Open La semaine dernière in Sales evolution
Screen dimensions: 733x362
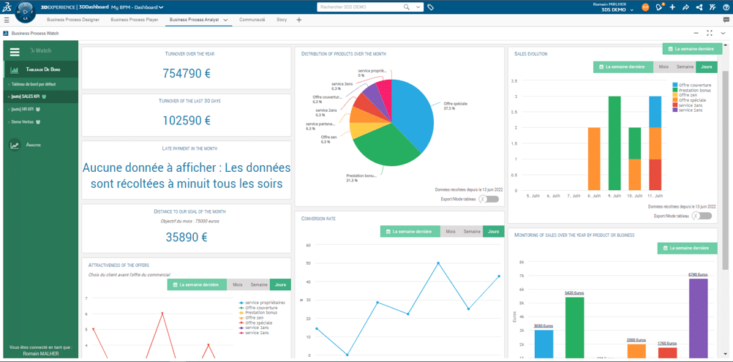tap(623, 67)
